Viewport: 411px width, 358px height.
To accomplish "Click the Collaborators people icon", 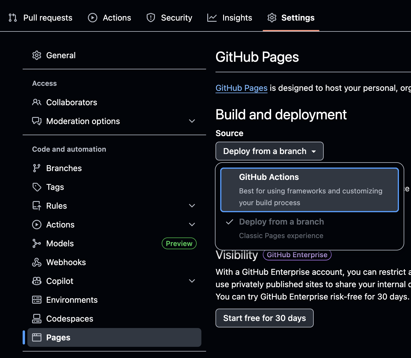I will tap(37, 102).
